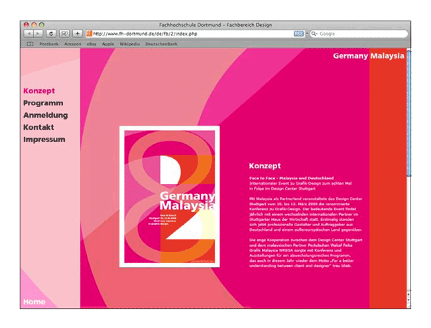Minimize the window with the yellow button

coord(34,25)
